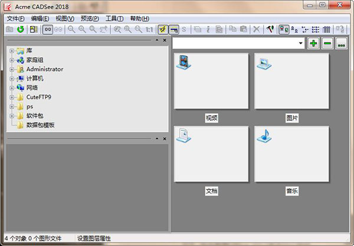The width and height of the screenshot is (354, 246).
Task: Select the 数据包模板 folder in tree
Action: [x=40, y=125]
